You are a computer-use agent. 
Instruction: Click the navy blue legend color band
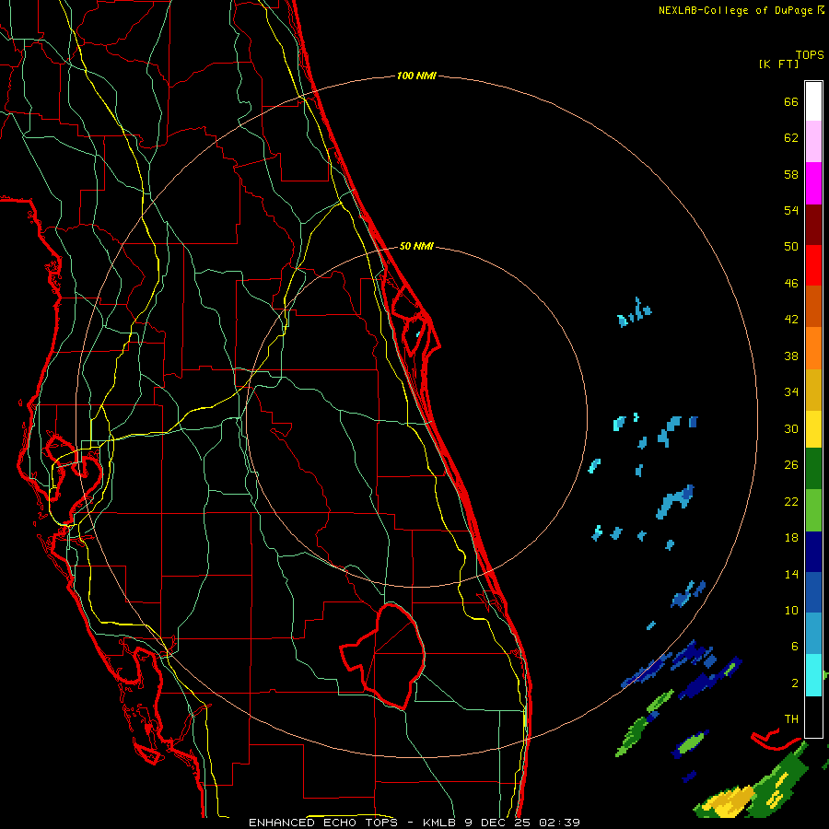pos(813,552)
